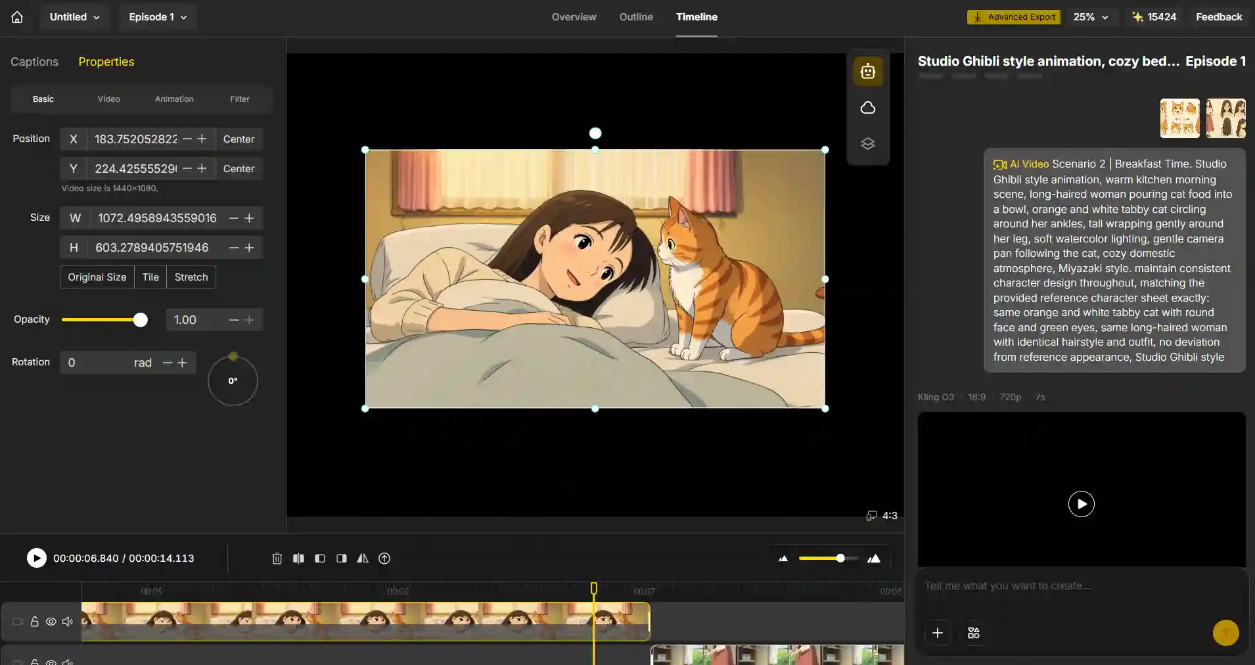The image size is (1255, 665).
Task: Trim clip start to playhead
Action: tap(320, 559)
